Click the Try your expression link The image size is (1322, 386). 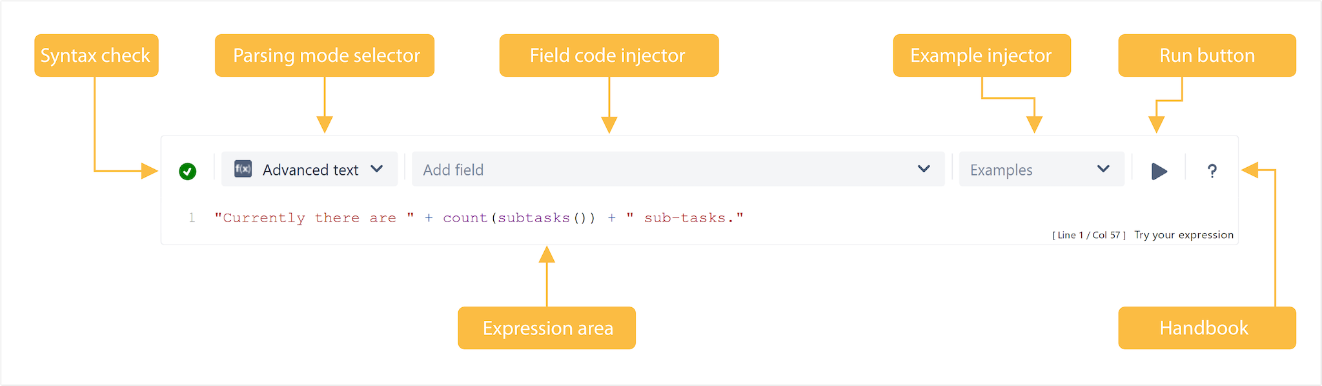coord(1184,235)
